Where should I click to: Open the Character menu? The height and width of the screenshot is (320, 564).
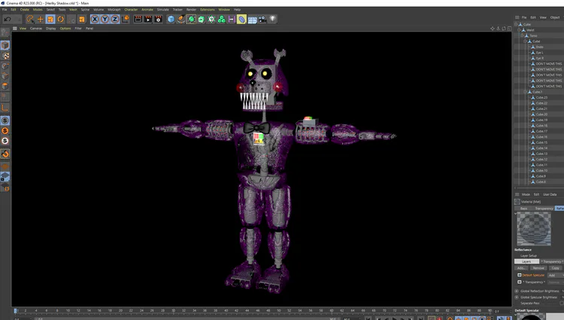(x=131, y=10)
